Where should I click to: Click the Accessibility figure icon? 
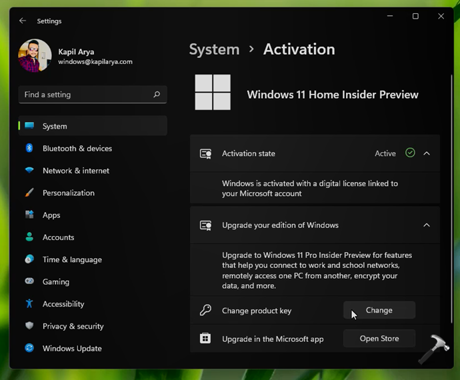tap(29, 304)
